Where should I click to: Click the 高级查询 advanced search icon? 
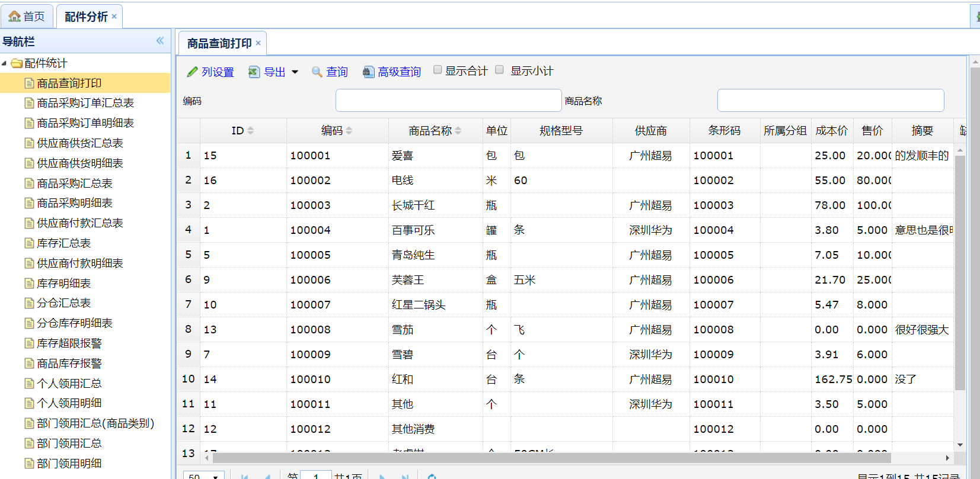[369, 72]
